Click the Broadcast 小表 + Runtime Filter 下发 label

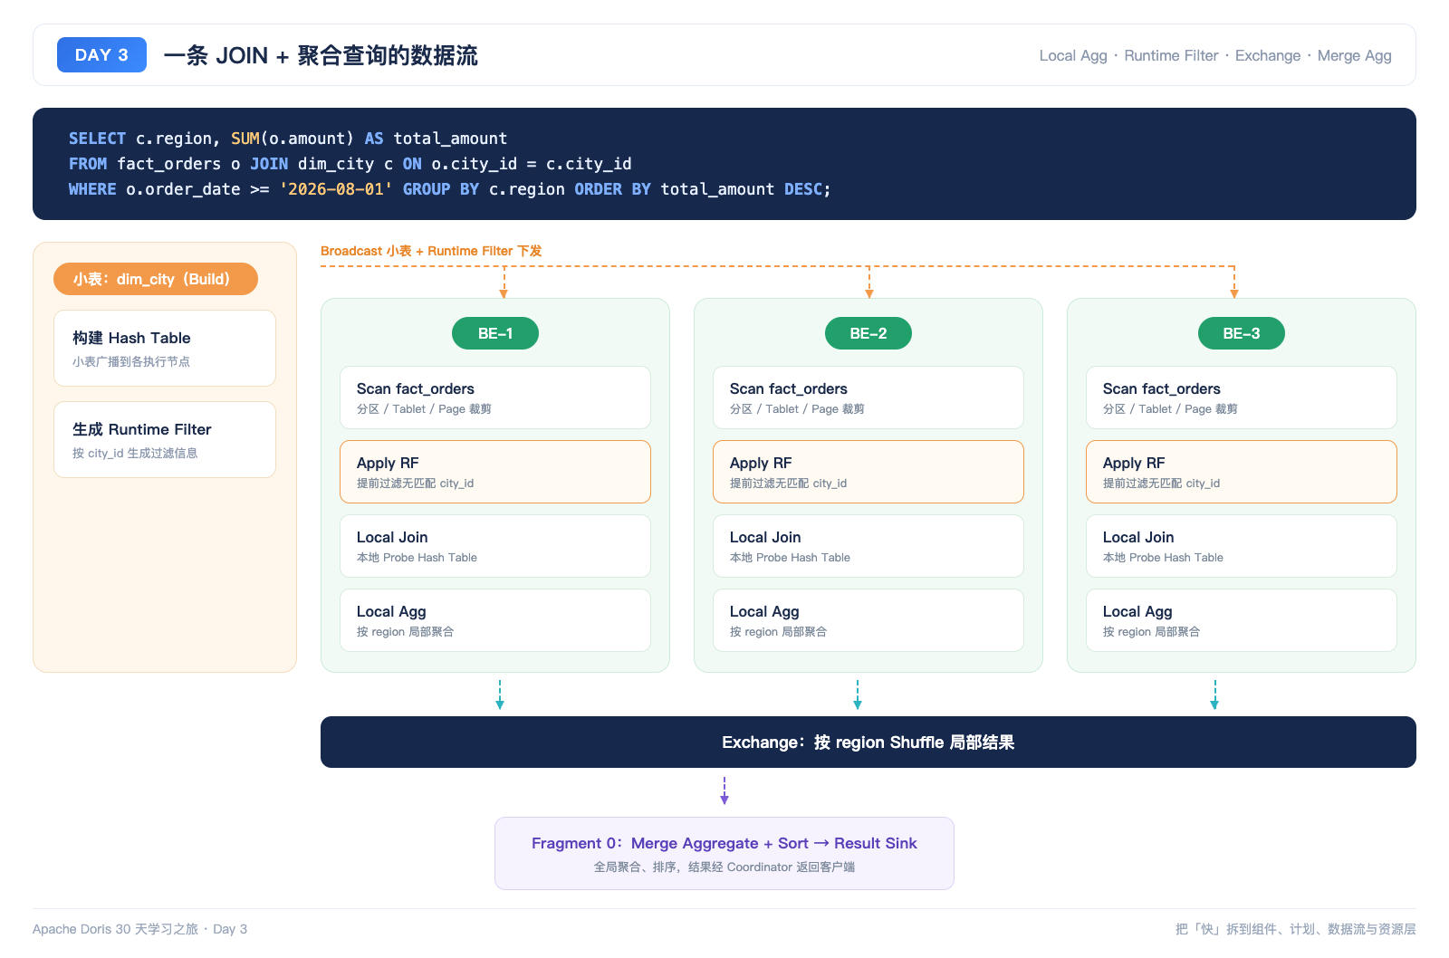coord(431,251)
